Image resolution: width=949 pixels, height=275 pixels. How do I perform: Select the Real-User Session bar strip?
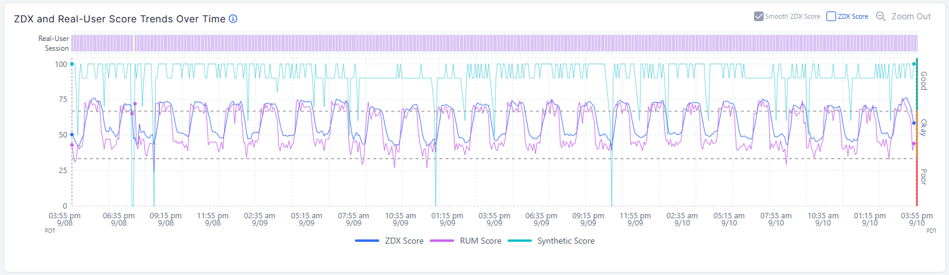tap(494, 43)
